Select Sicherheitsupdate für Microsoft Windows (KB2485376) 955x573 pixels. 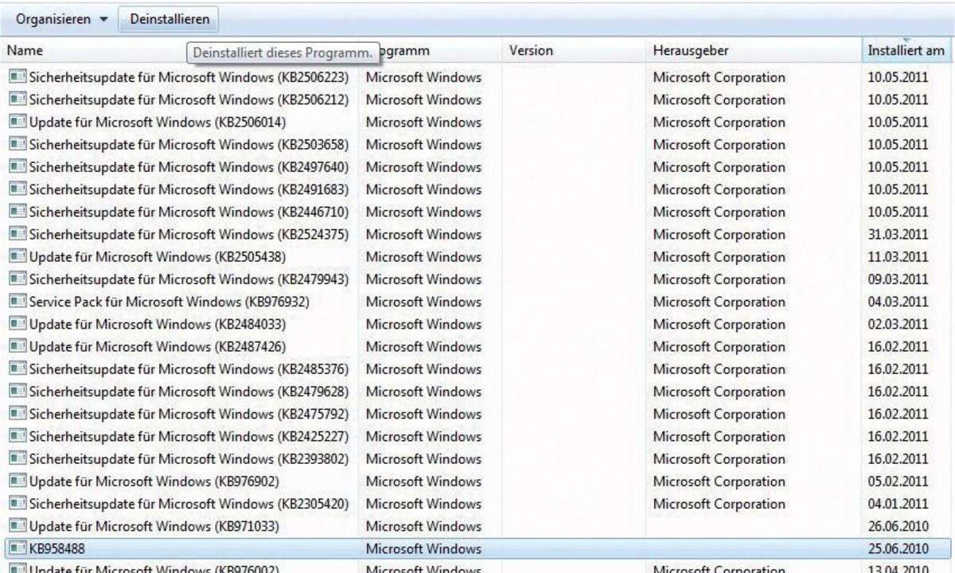(189, 368)
